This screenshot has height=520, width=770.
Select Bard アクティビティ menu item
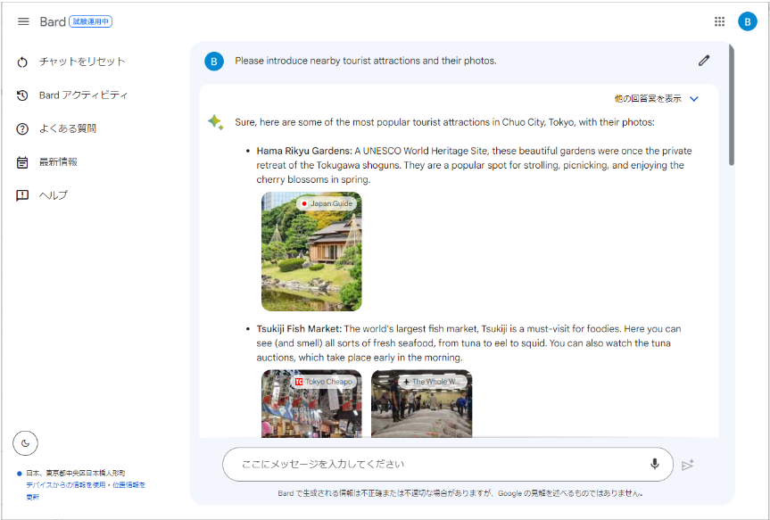pos(84,95)
